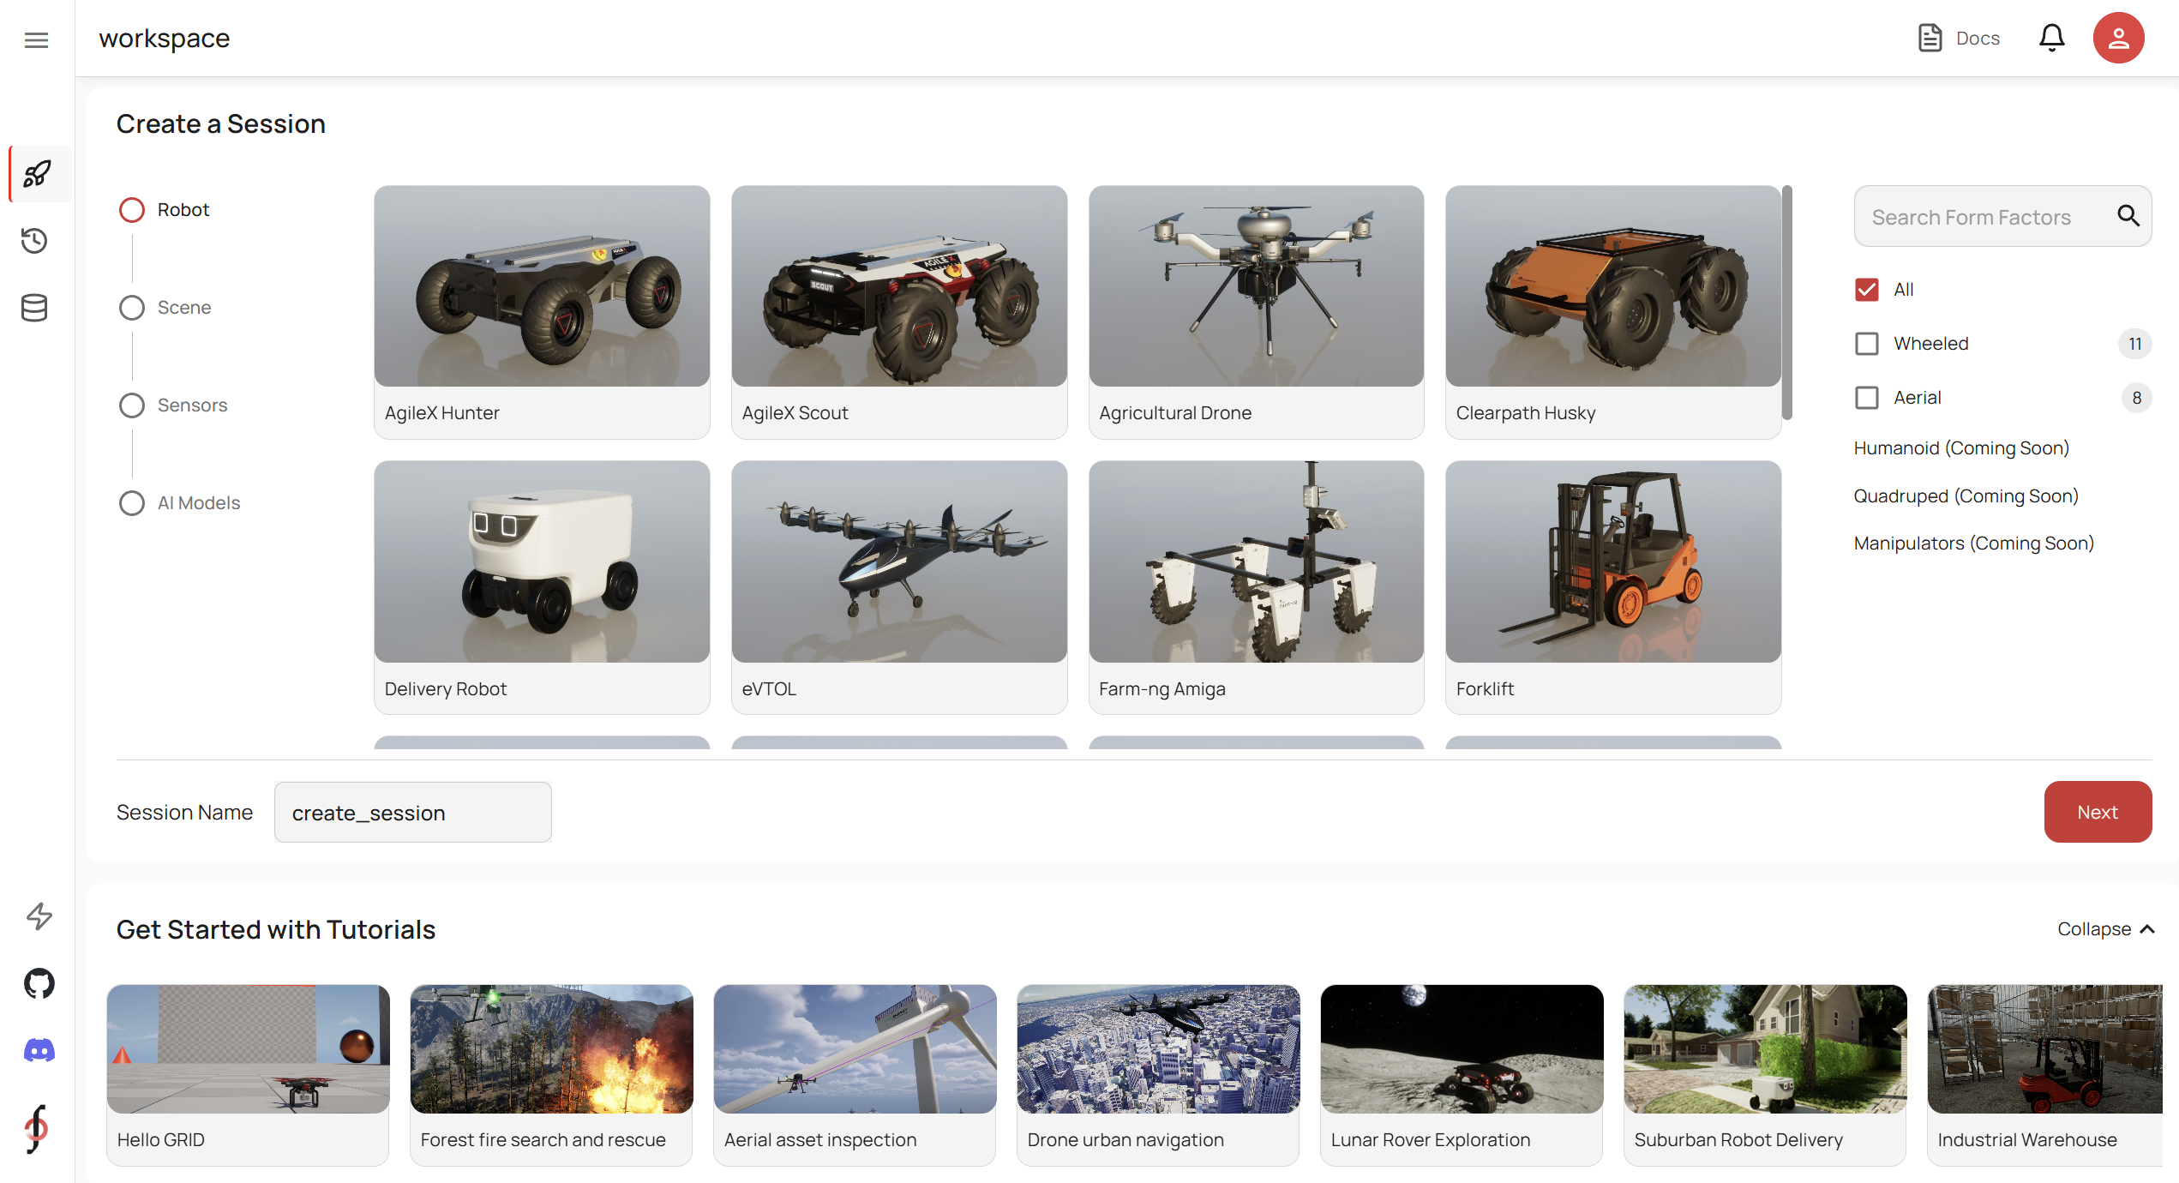Screen dimensions: 2179x1183
Task: Click the rocket launch icon in sidebar
Action: pos(37,174)
